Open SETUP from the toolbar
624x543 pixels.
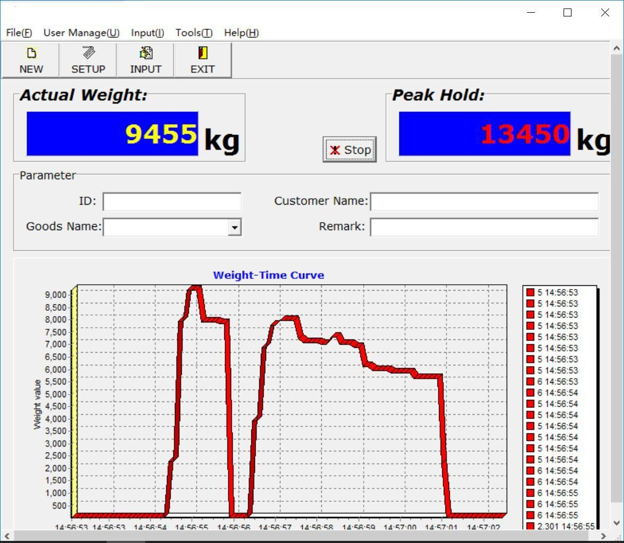pyautogui.click(x=88, y=53)
